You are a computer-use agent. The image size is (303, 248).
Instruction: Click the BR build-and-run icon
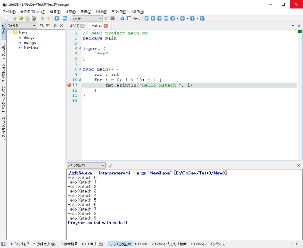[146, 18]
